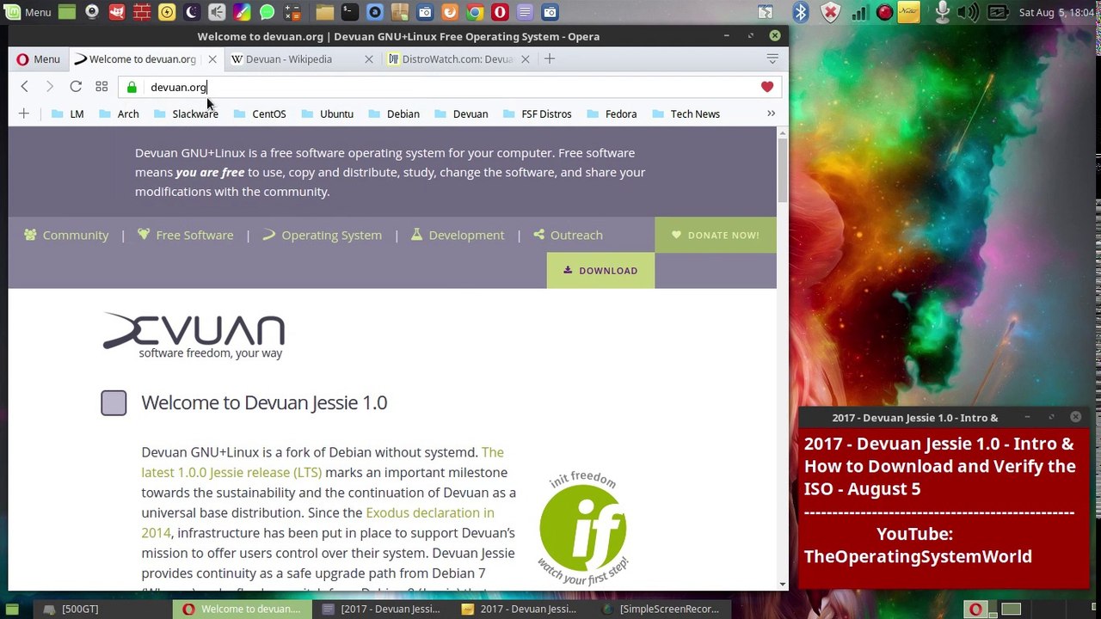This screenshot has height=619, width=1101.
Task: Launch the terminal from the top panel
Action: click(349, 12)
